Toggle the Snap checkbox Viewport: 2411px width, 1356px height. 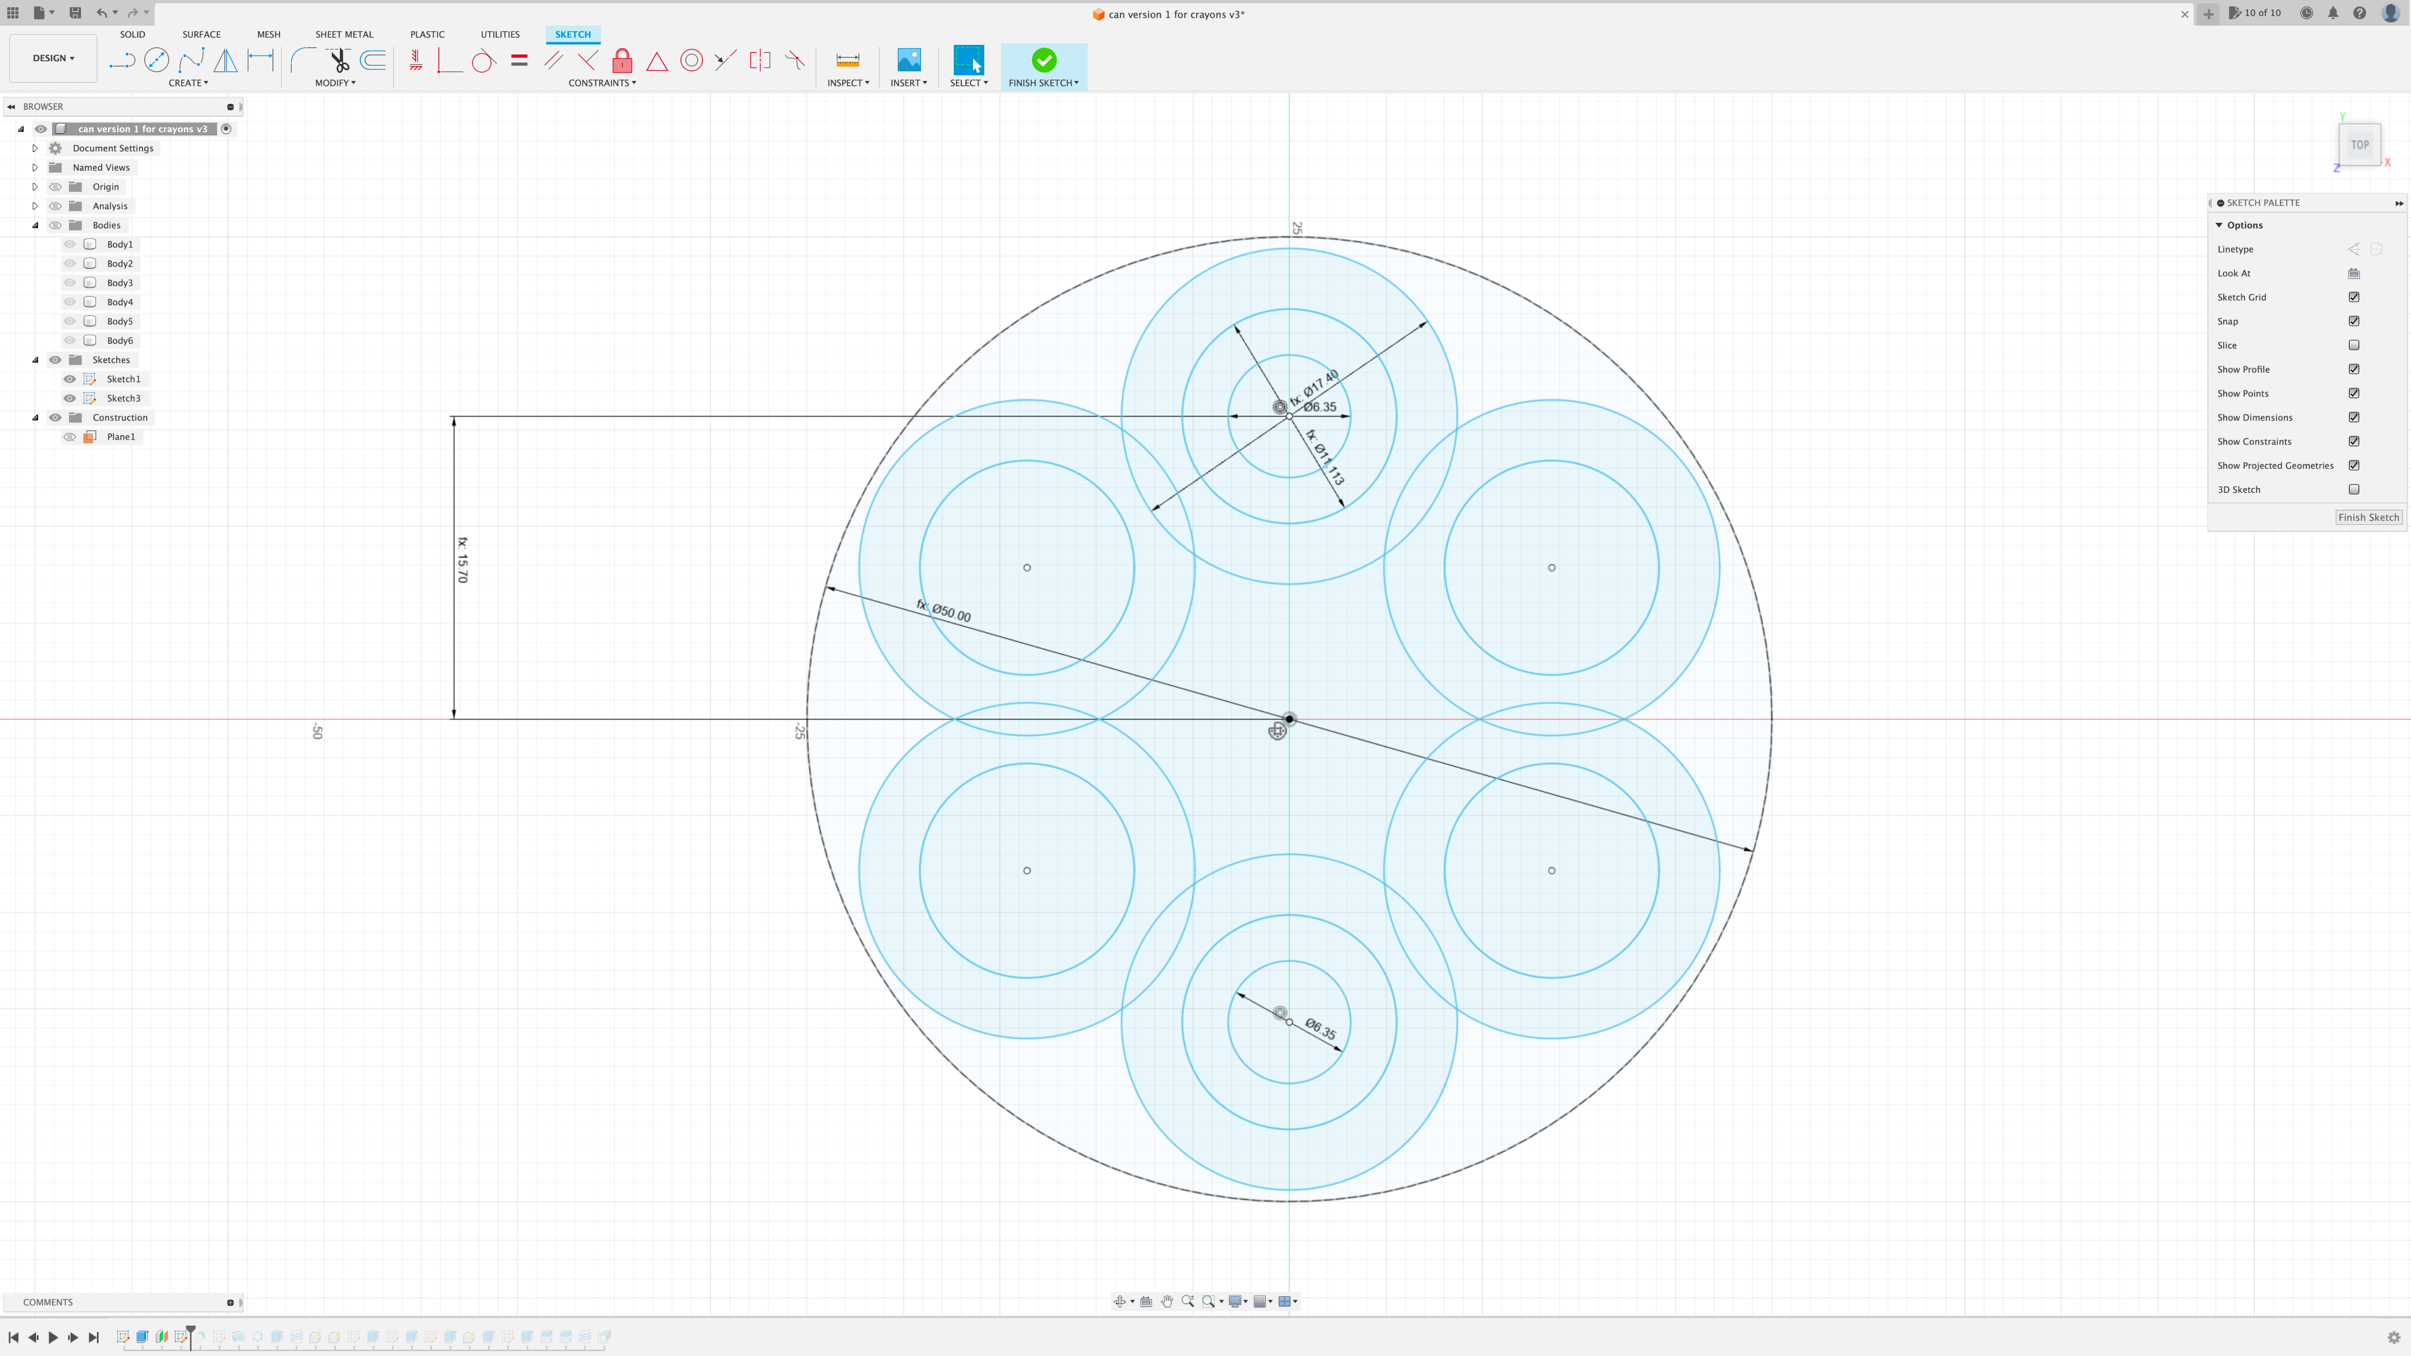2354,321
